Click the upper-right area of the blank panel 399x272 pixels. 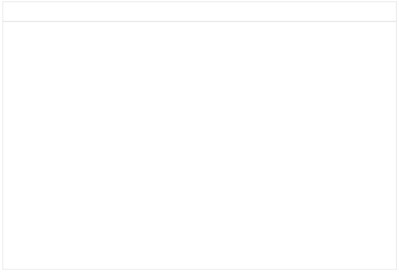click(x=357, y=50)
